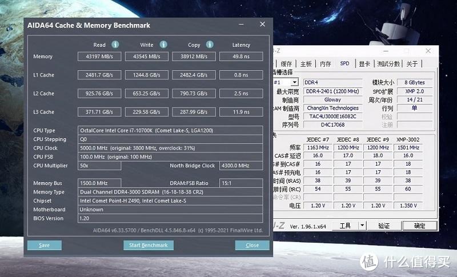The height and width of the screenshot is (277, 457).
Task: Click L1 Cache Read value 2481.7 GB/s
Action: pos(99,75)
